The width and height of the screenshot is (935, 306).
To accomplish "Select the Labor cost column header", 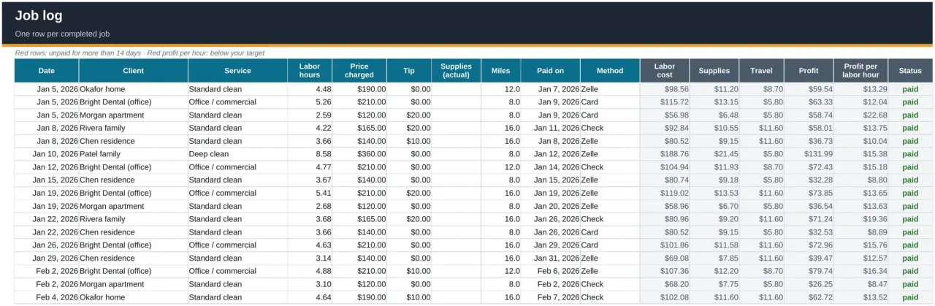I will [x=665, y=71].
